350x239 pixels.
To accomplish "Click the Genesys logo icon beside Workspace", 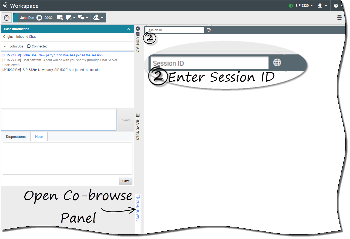I will 5,5.
